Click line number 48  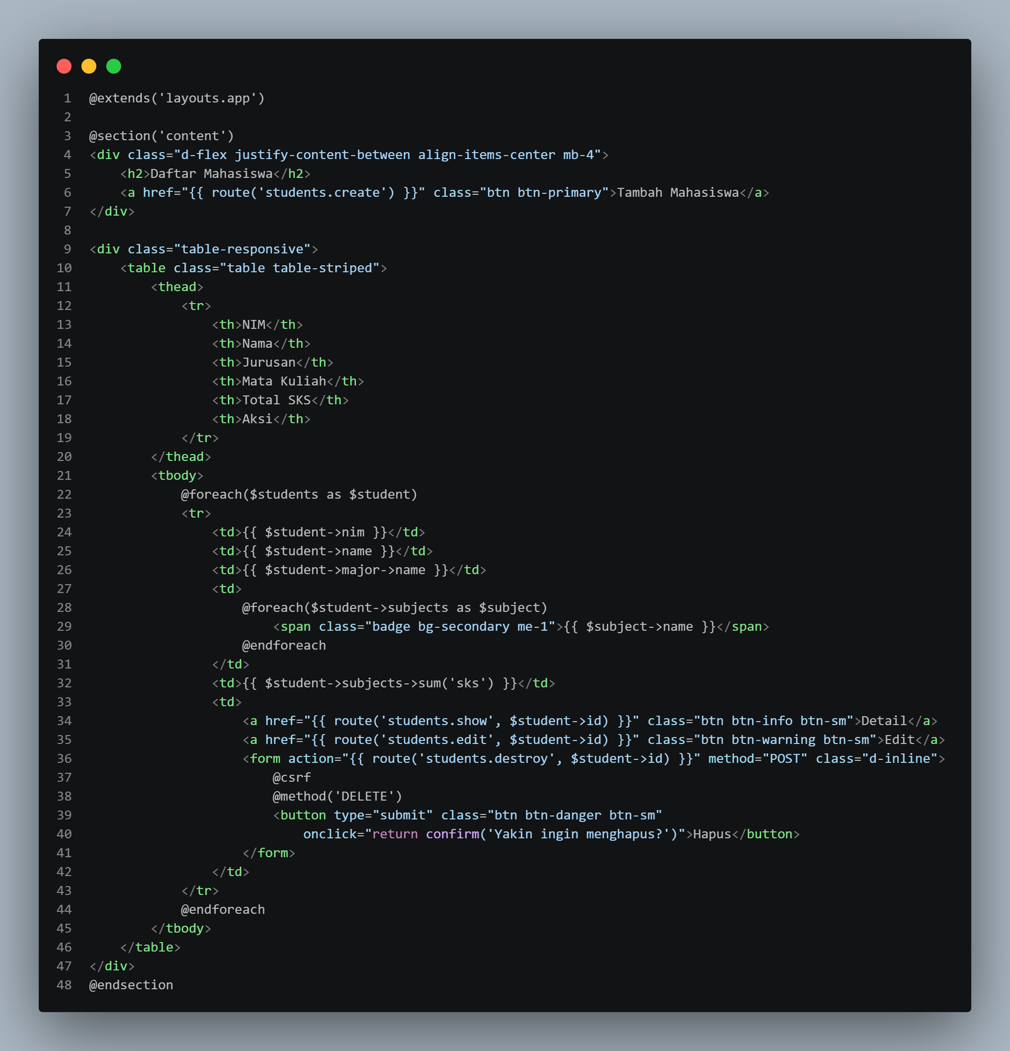tap(64, 985)
